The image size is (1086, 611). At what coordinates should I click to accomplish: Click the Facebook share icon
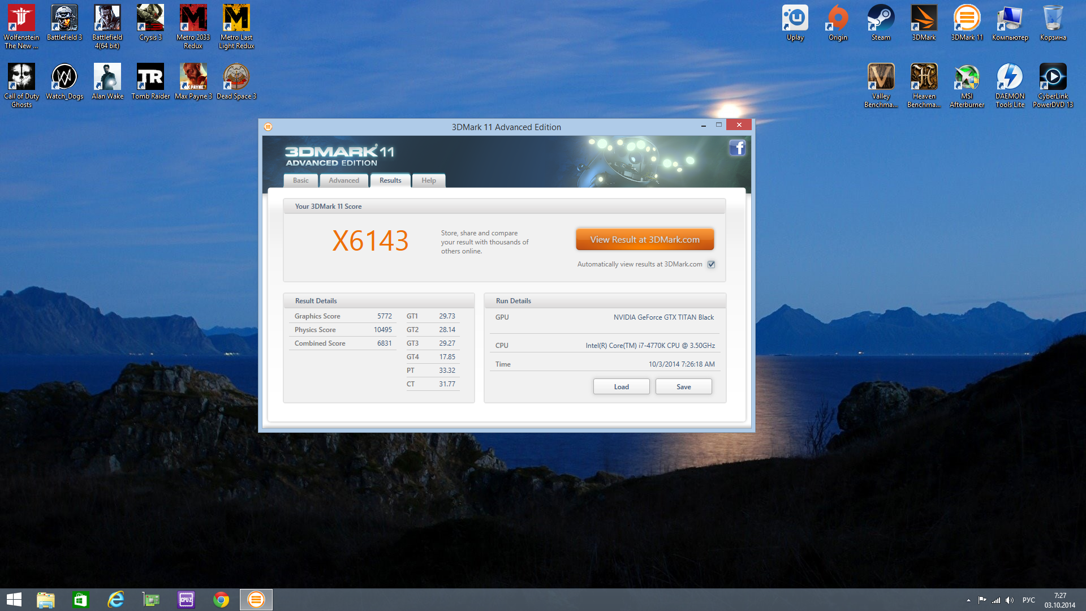[x=737, y=148]
